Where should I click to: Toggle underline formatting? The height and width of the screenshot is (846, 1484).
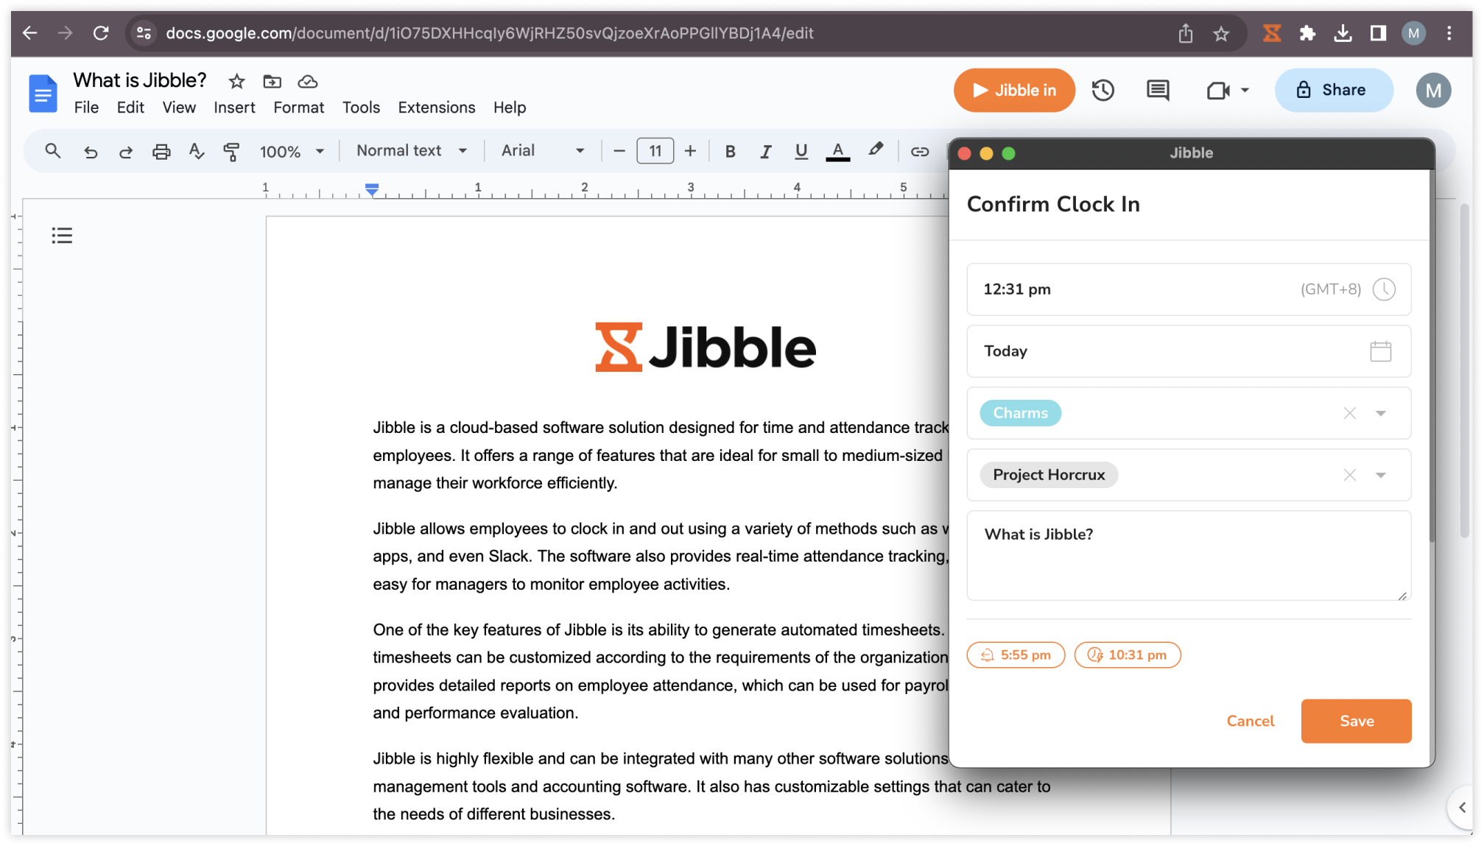pos(801,152)
